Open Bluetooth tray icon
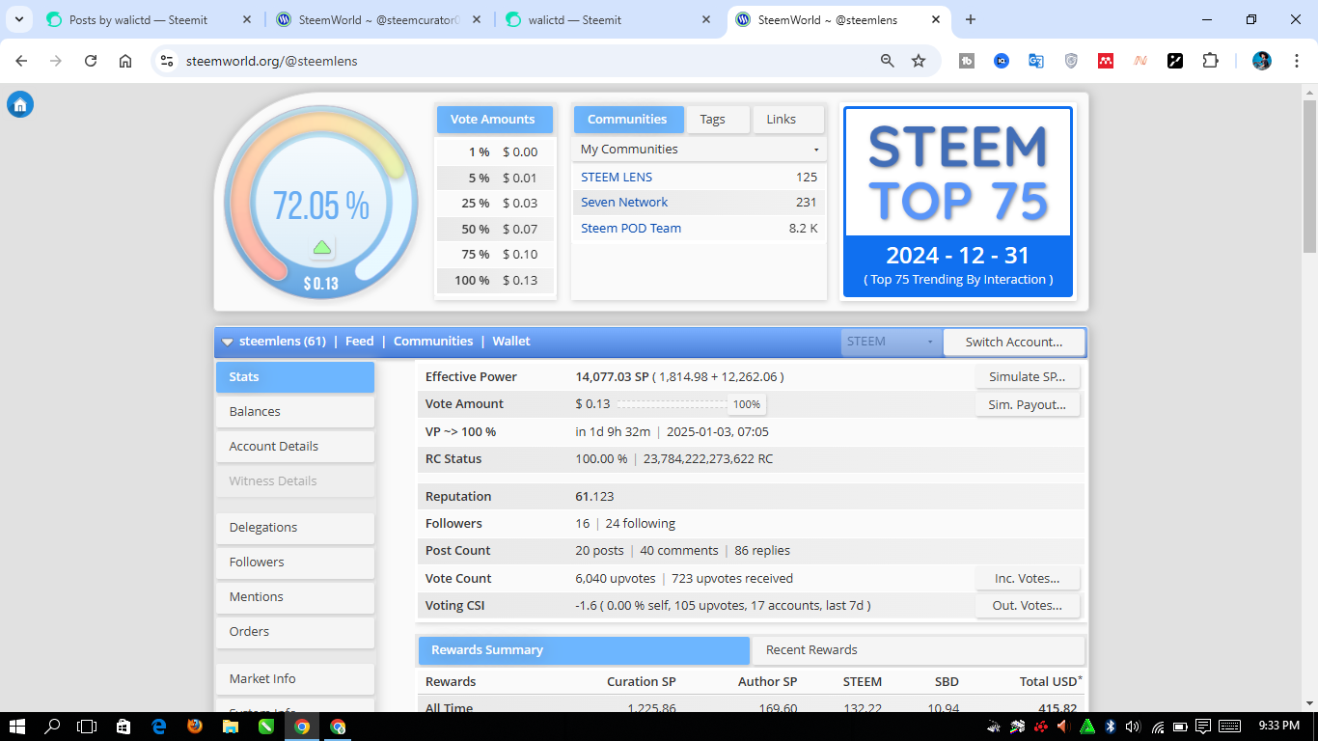Image resolution: width=1318 pixels, height=741 pixels. click(1111, 727)
